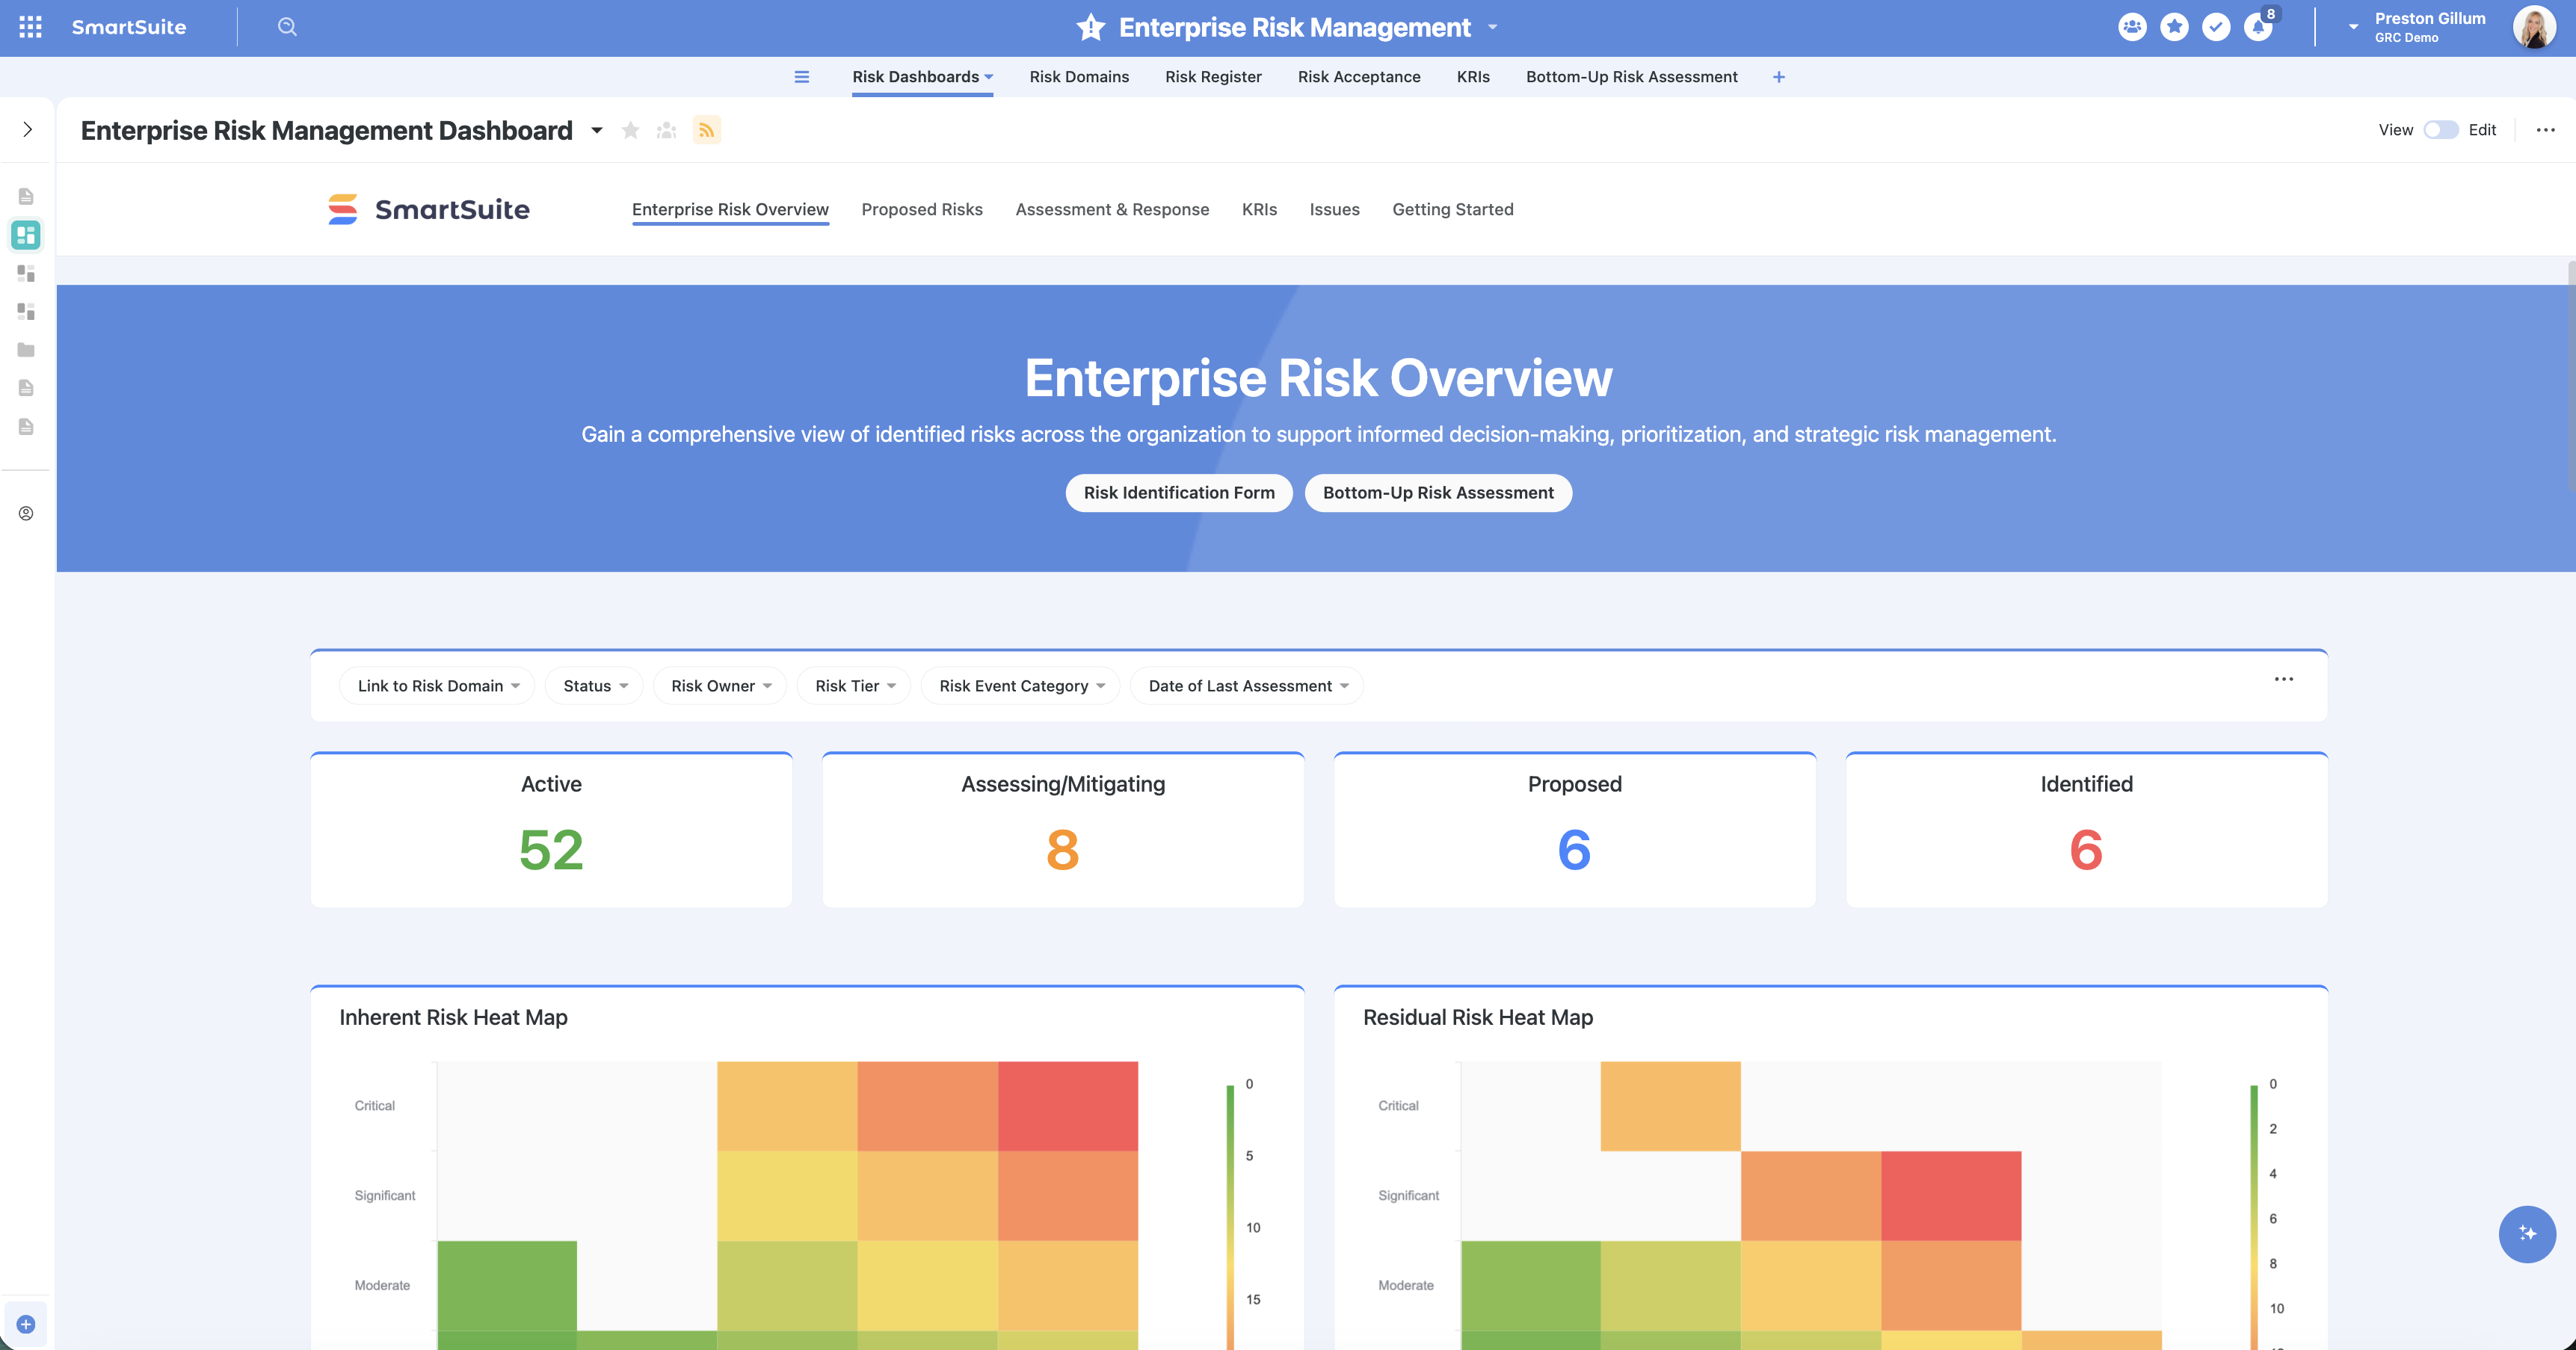Viewport: 2576px width, 1350px height.
Task: Click the Residual heat map color legend bar
Action: [2254, 1217]
